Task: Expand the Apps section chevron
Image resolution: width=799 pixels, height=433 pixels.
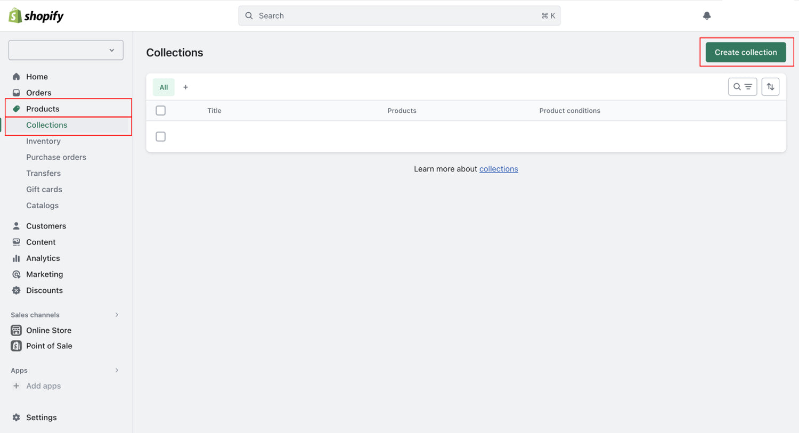Action: pyautogui.click(x=117, y=370)
